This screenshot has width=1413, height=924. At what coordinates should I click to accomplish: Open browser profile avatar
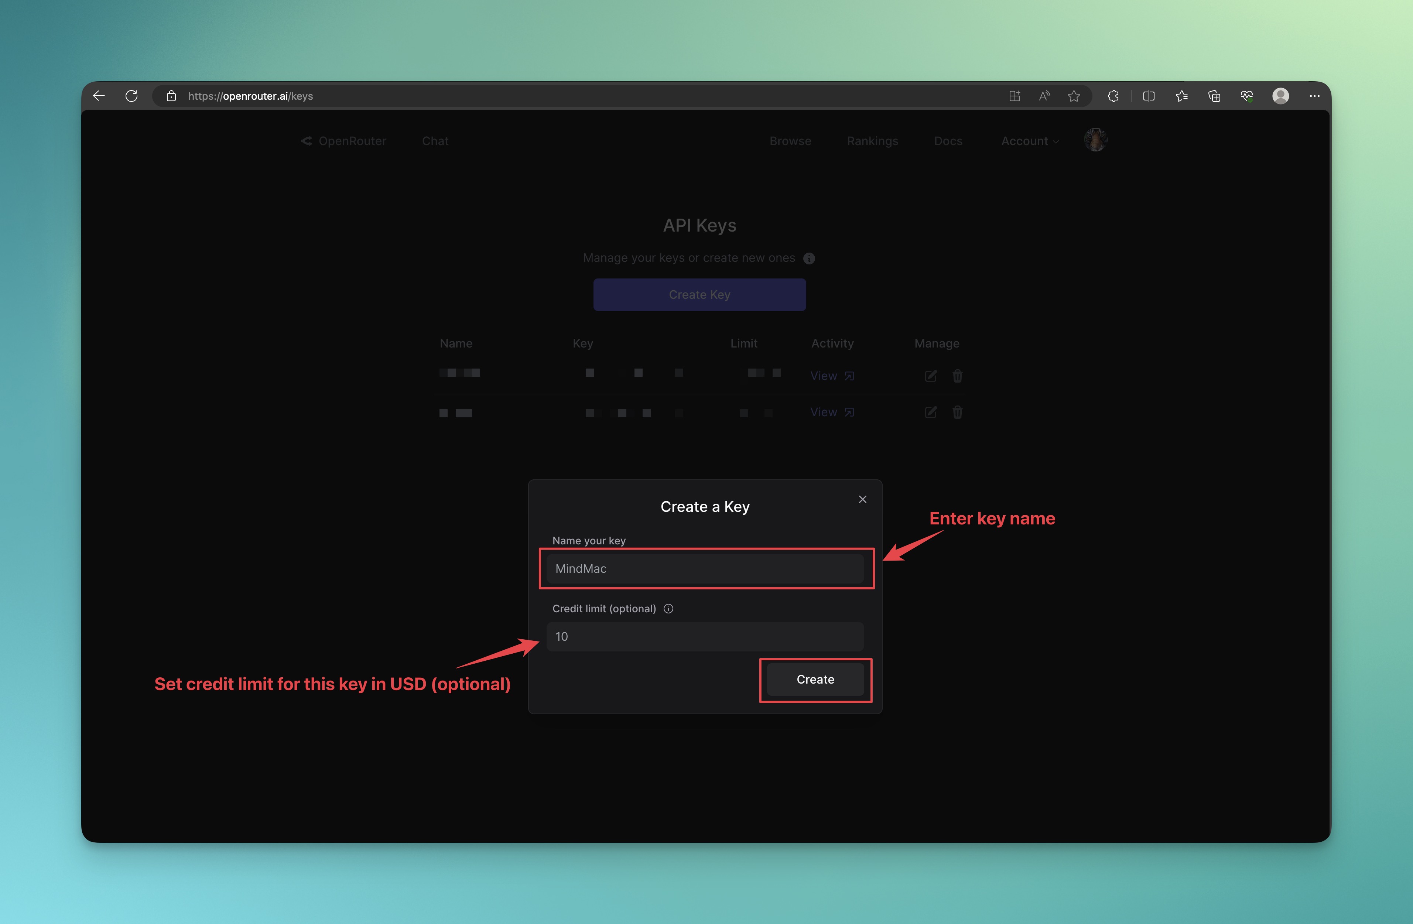pyautogui.click(x=1281, y=96)
